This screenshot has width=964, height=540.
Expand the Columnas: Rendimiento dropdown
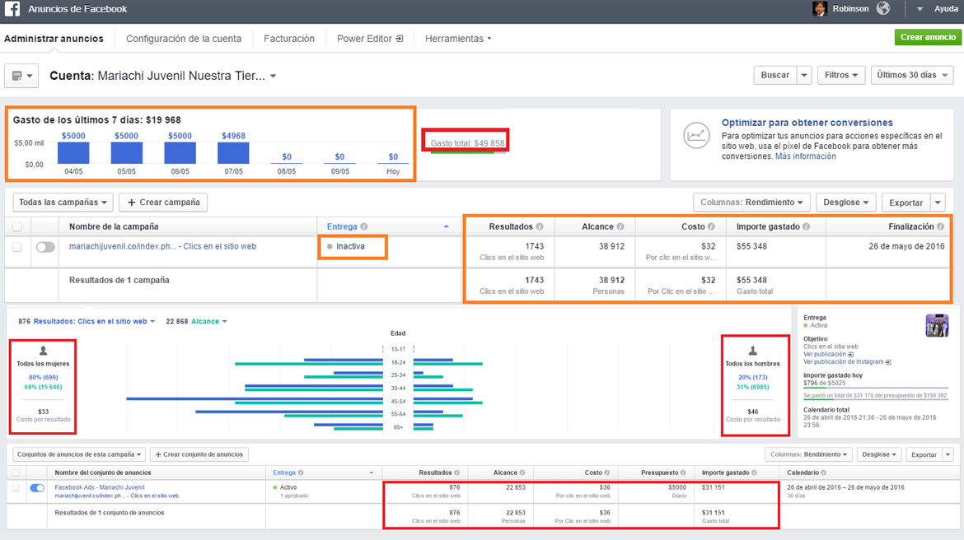(x=751, y=202)
